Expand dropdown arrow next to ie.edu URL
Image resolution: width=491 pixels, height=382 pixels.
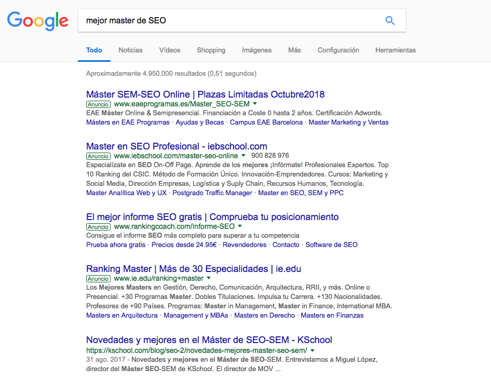point(209,278)
